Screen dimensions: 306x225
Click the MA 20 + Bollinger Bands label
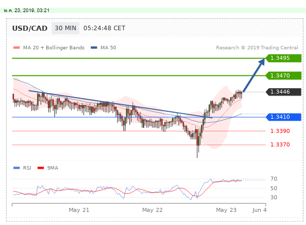pos(54,48)
